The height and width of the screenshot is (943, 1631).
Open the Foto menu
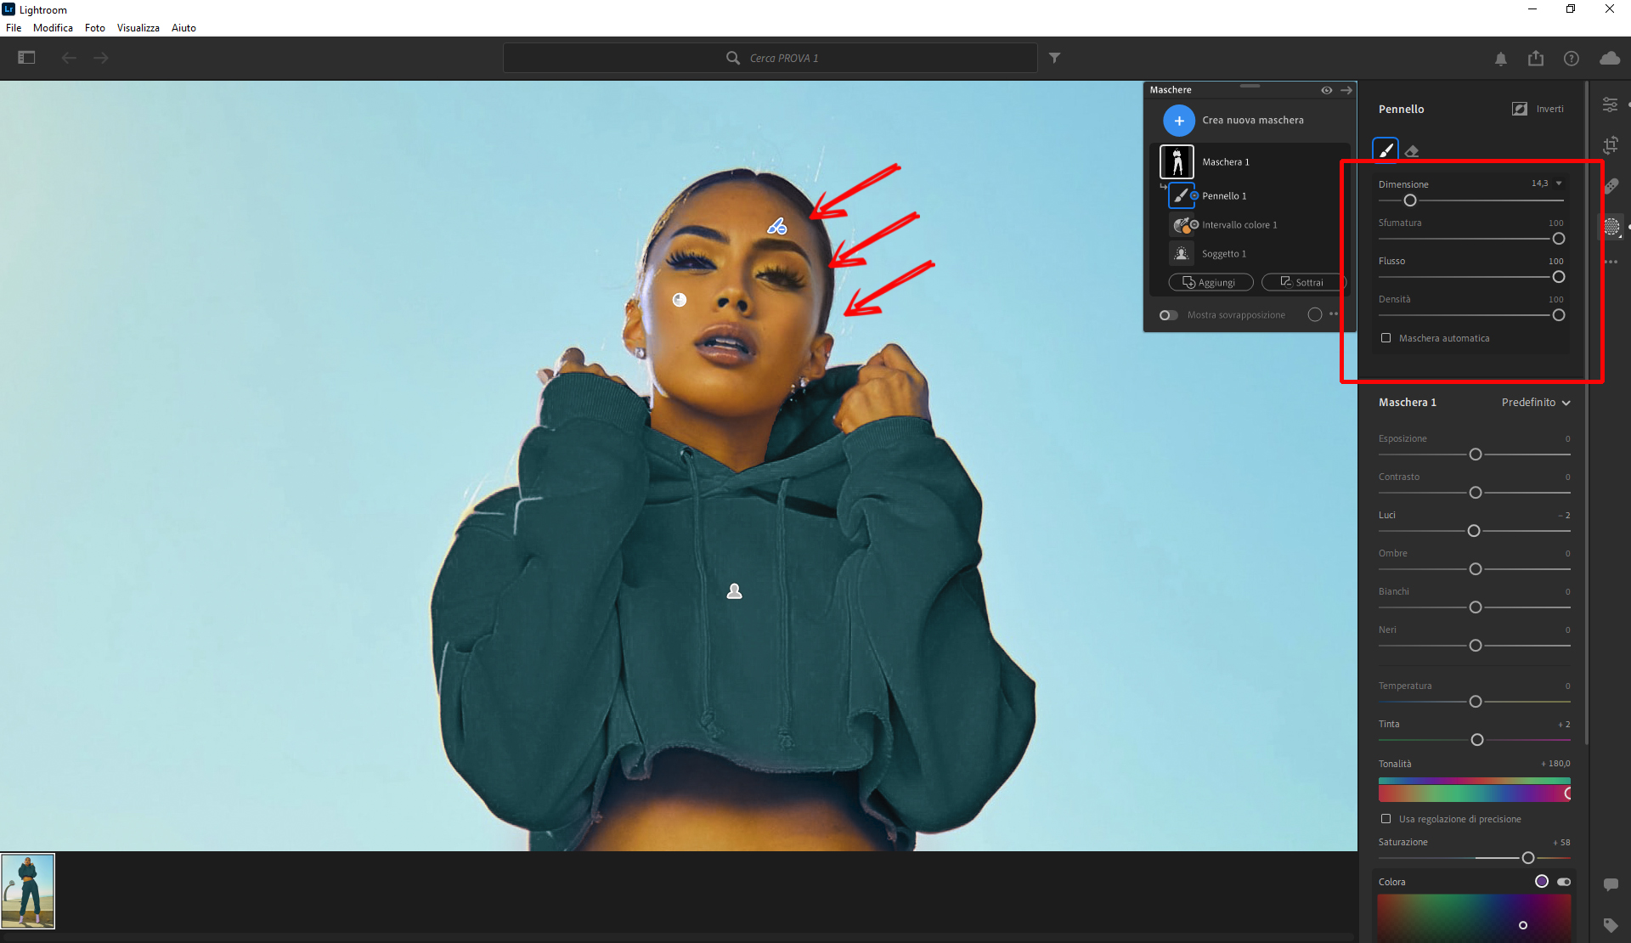(94, 28)
